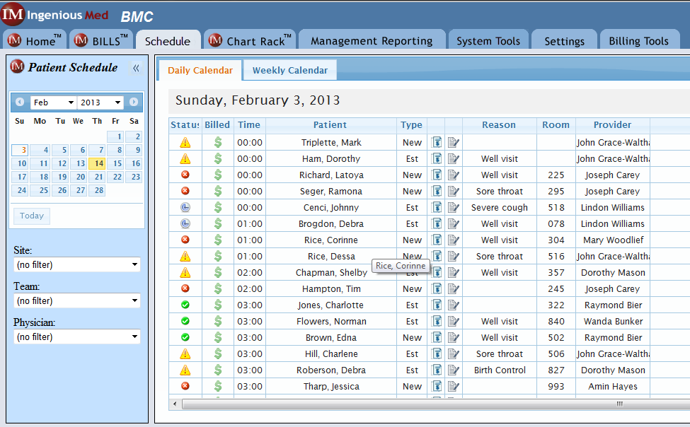This screenshot has width=690, height=427.
Task: Sort by the Time column header
Action: [x=249, y=125]
